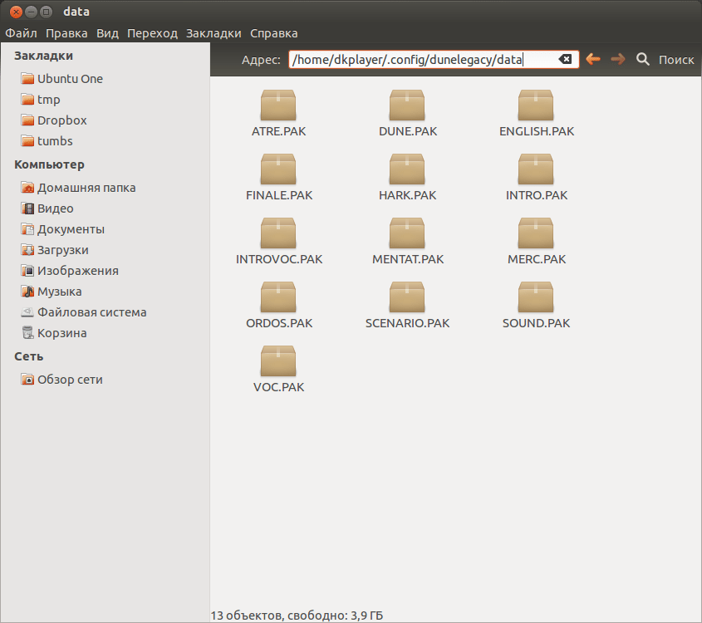Select the ATRE.PAK package icon

pos(278,105)
